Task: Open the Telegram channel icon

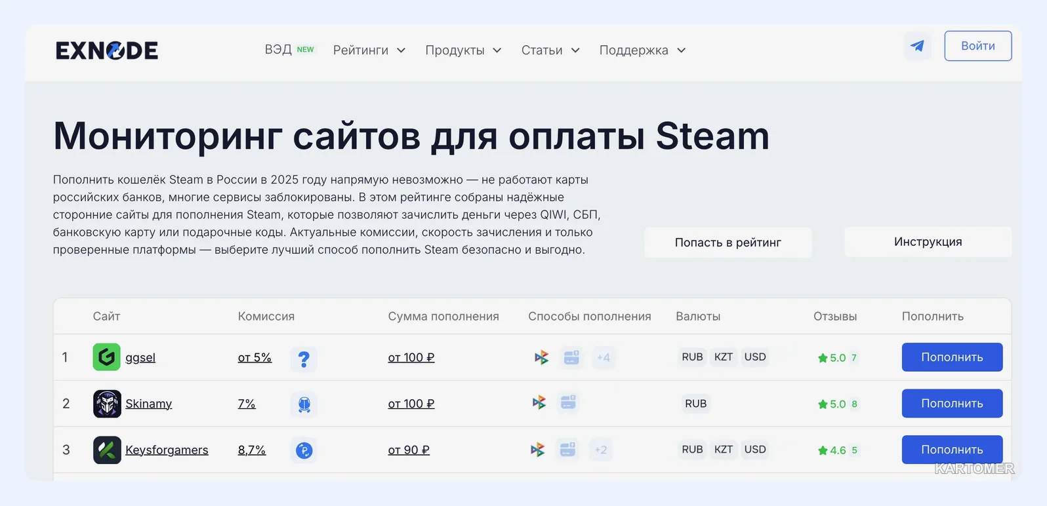Action: (x=917, y=46)
